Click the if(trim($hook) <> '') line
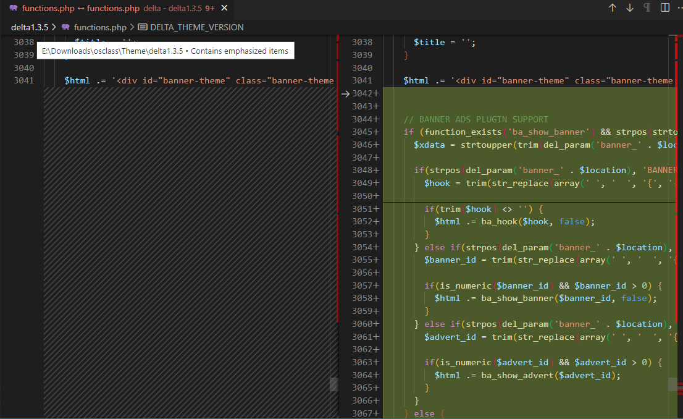This screenshot has width=683, height=419. point(484,209)
